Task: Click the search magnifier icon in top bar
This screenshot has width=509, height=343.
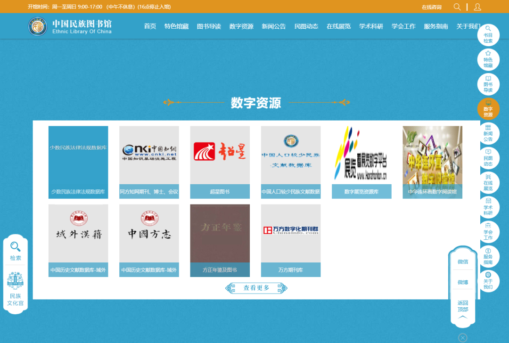Action: tap(457, 7)
